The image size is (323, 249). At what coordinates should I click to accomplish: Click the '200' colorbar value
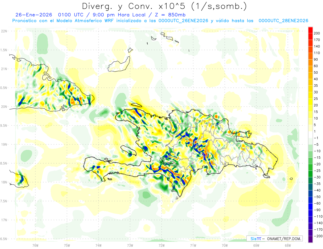[317, 33]
